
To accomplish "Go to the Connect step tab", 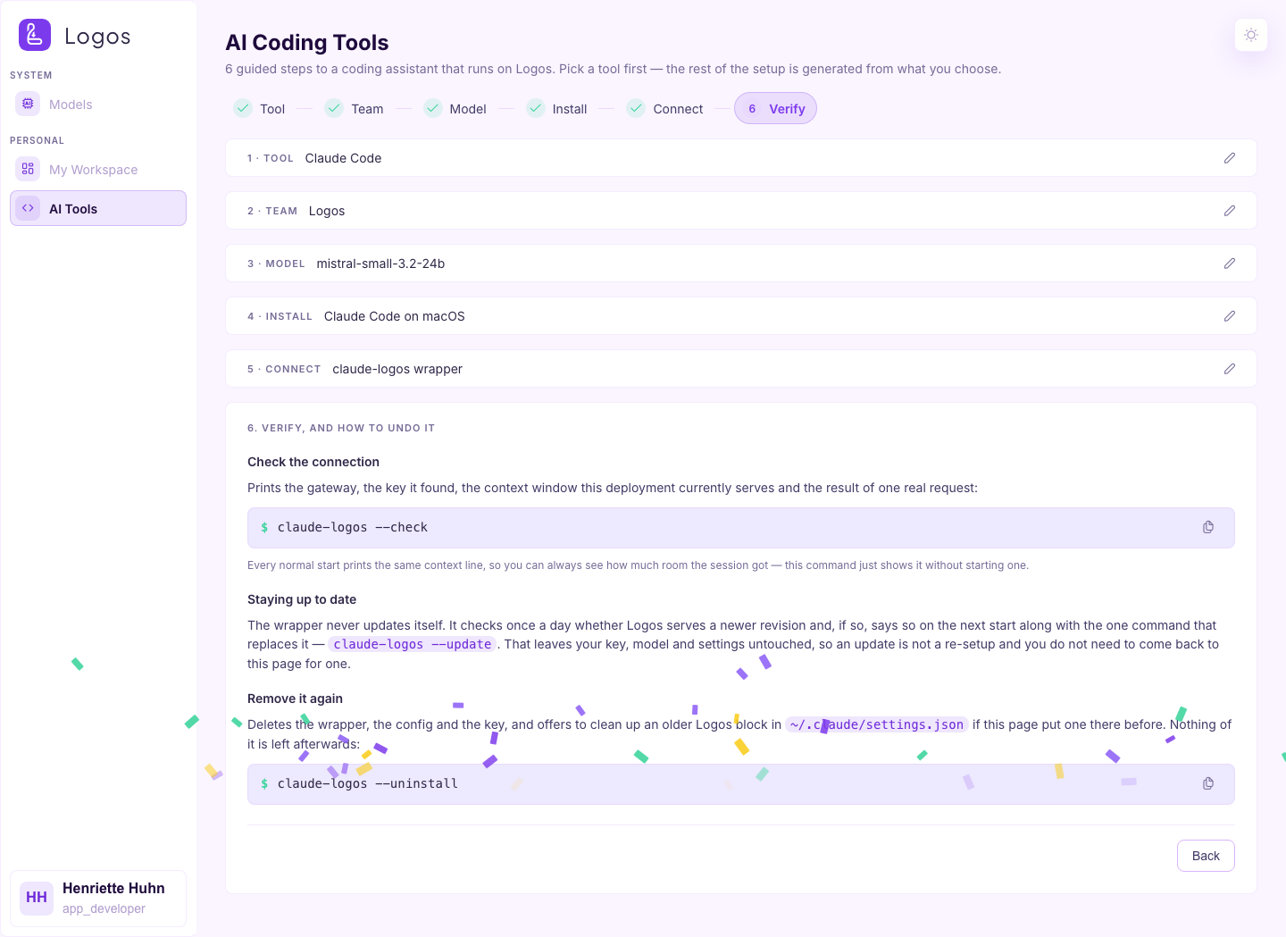I will pyautogui.click(x=665, y=108).
